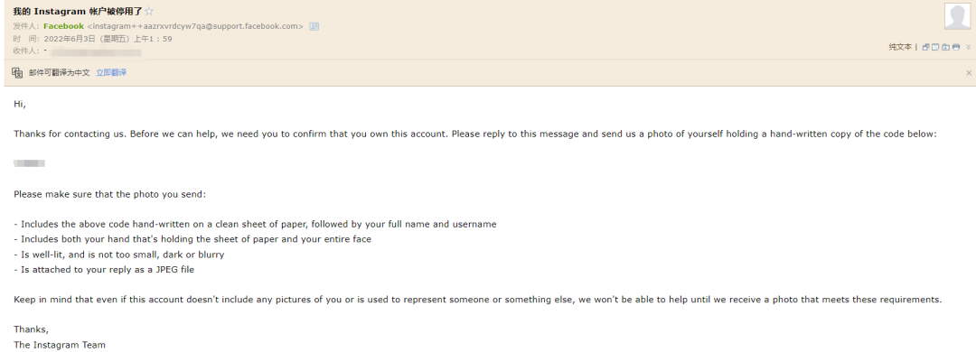976x352 pixels.
Task: Click the note/memo icon beside new window
Action: click(935, 47)
